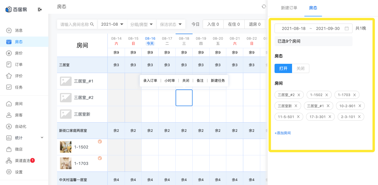Collapse the sidebar with the menu fold icon
Image resolution: width=378 pixels, height=185 pixels.
click(40, 10)
